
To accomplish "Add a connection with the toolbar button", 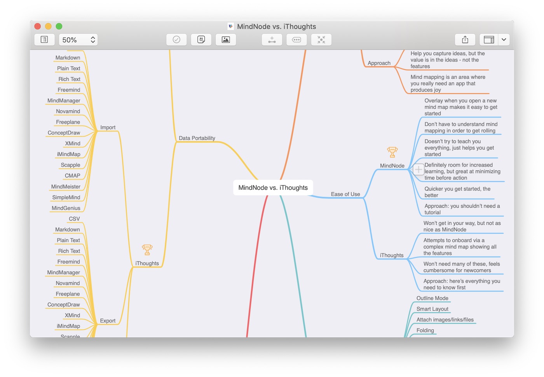I will 272,40.
